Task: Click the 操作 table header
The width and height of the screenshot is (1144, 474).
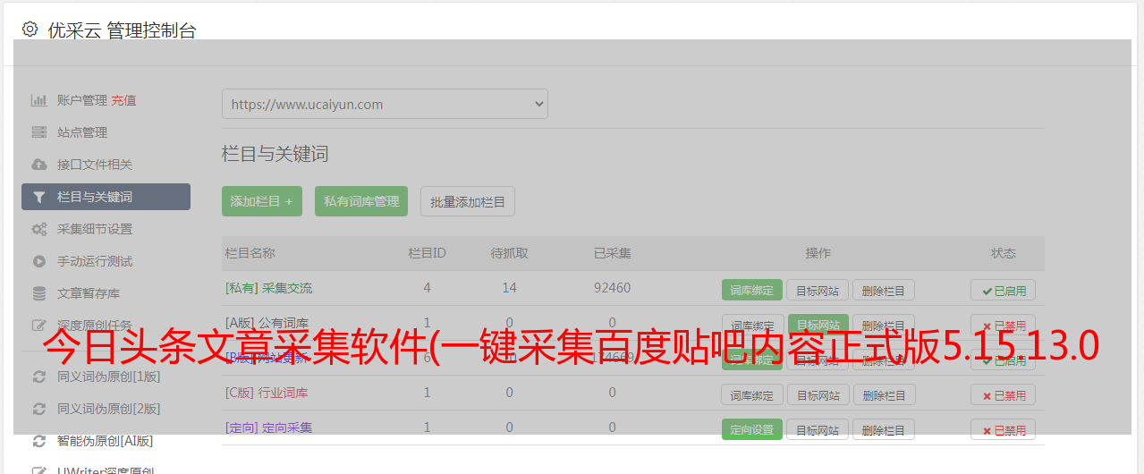Action: pyautogui.click(x=818, y=253)
